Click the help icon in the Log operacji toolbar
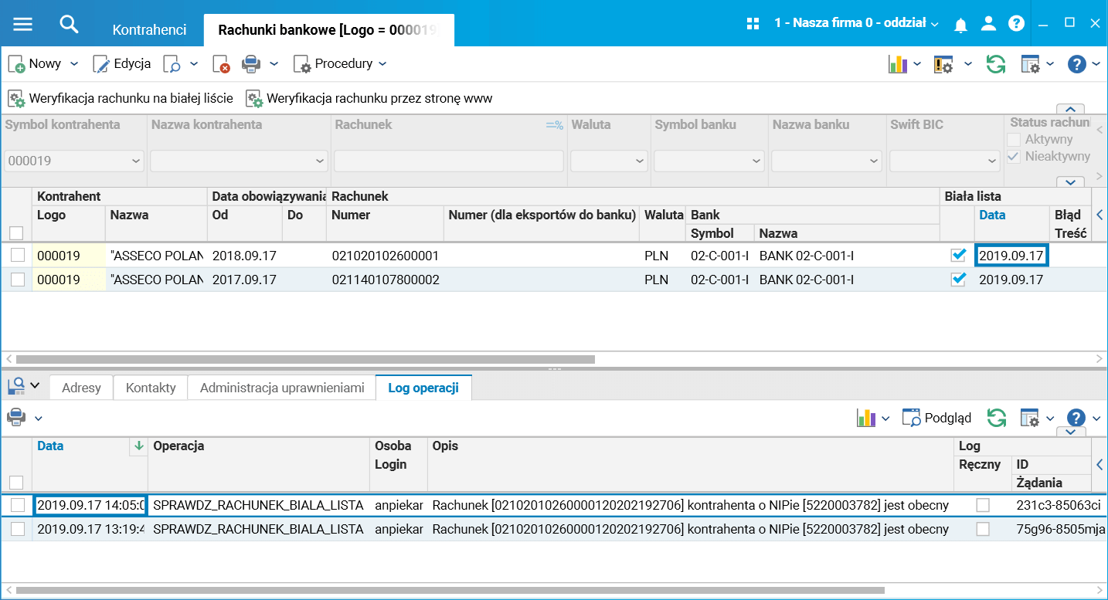1108x600 pixels. 1077,419
